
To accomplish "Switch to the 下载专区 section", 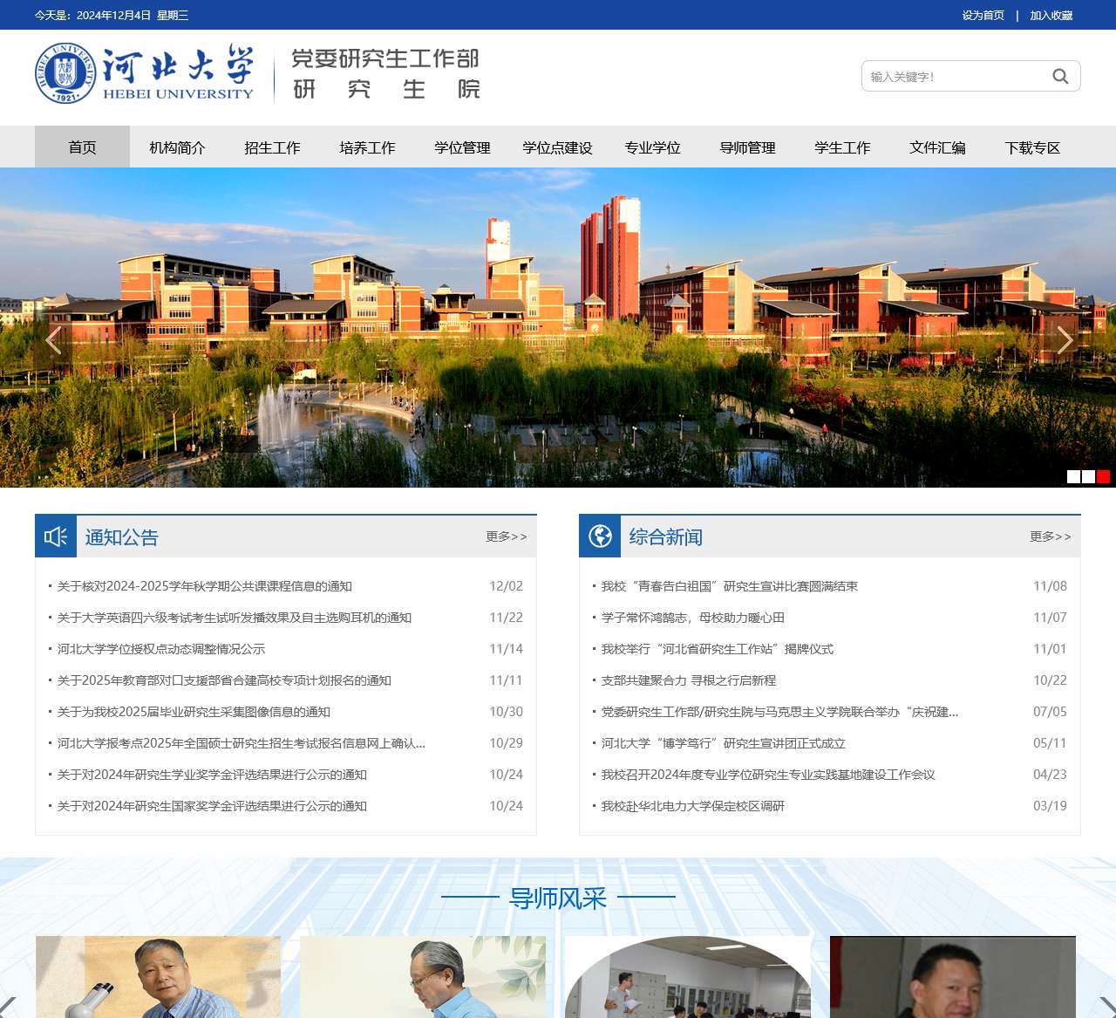I will [1033, 147].
